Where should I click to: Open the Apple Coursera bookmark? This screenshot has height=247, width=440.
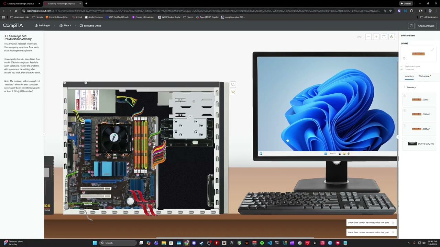(x=94, y=17)
